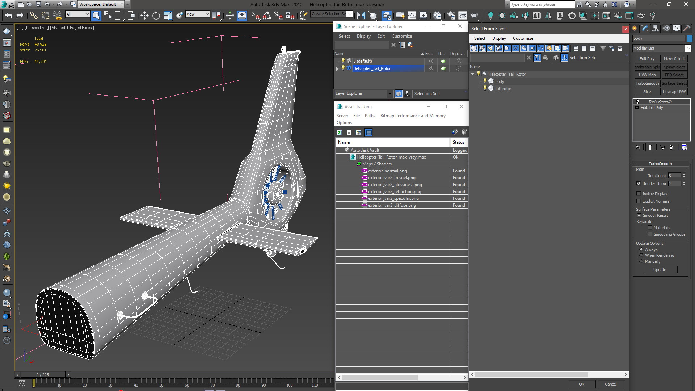695x391 pixels.
Task: Expand the Helicopter_Tail_Rotor layer row
Action: point(337,68)
